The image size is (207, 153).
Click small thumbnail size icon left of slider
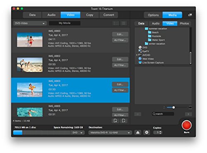pos(164,107)
